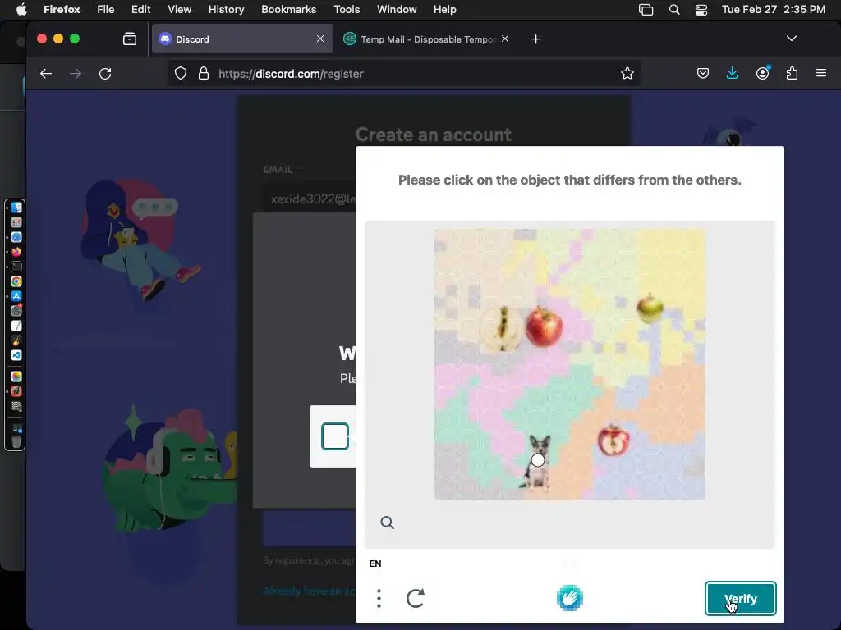
Task: Click the email input field
Action: tap(309, 199)
